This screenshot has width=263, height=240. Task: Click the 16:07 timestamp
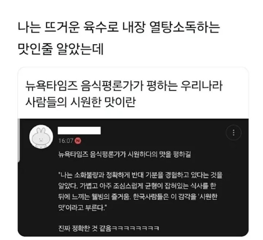click(x=66, y=141)
